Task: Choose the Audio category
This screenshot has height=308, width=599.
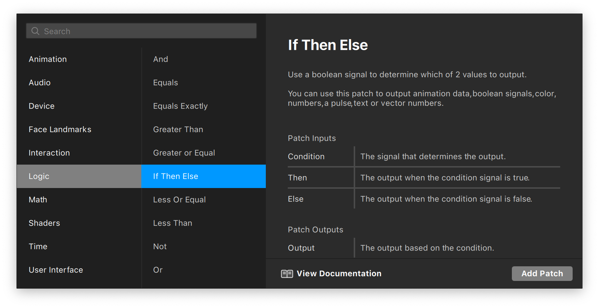Action: tap(40, 83)
